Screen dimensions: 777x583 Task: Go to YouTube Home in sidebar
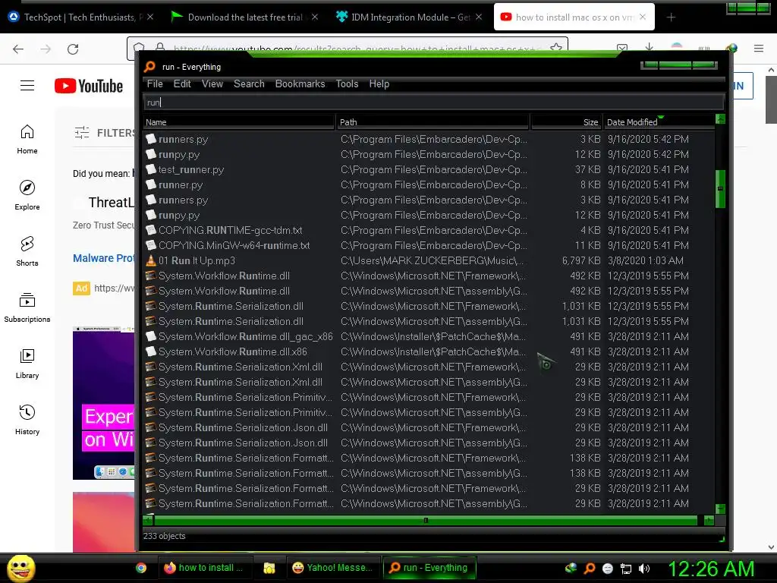27,140
